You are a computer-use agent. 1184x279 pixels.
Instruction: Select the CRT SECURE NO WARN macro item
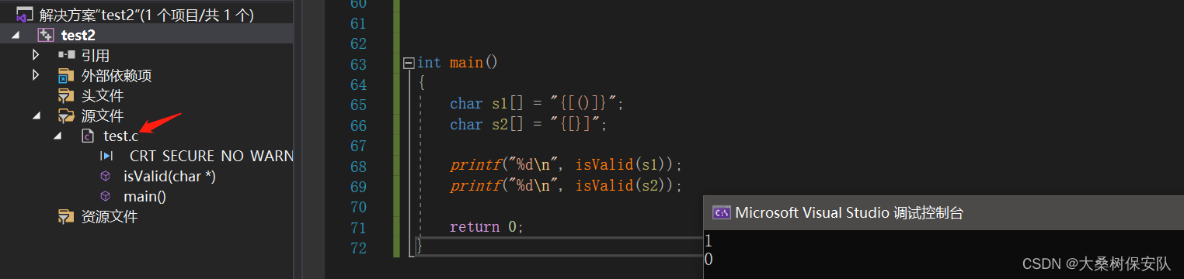(211, 157)
